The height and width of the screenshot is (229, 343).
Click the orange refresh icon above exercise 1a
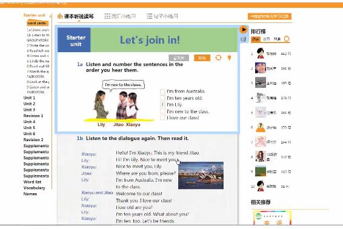(x=218, y=58)
